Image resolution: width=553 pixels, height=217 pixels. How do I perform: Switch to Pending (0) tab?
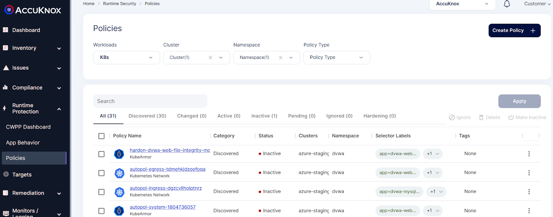(x=302, y=116)
